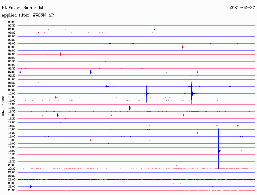Select the 04:00 time label
This screenshot has height=195, width=257.
tap(12, 51)
